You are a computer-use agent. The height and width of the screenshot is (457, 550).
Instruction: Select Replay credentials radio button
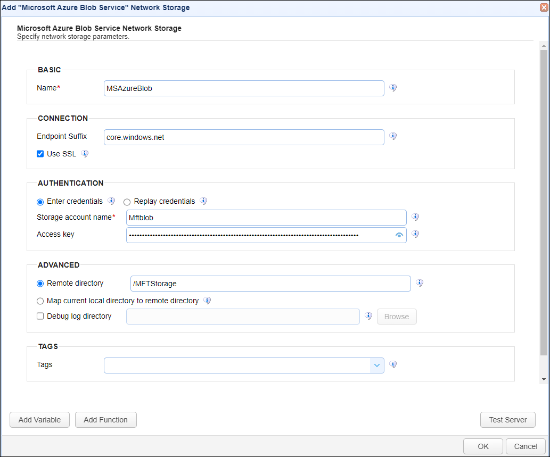pyautogui.click(x=127, y=202)
